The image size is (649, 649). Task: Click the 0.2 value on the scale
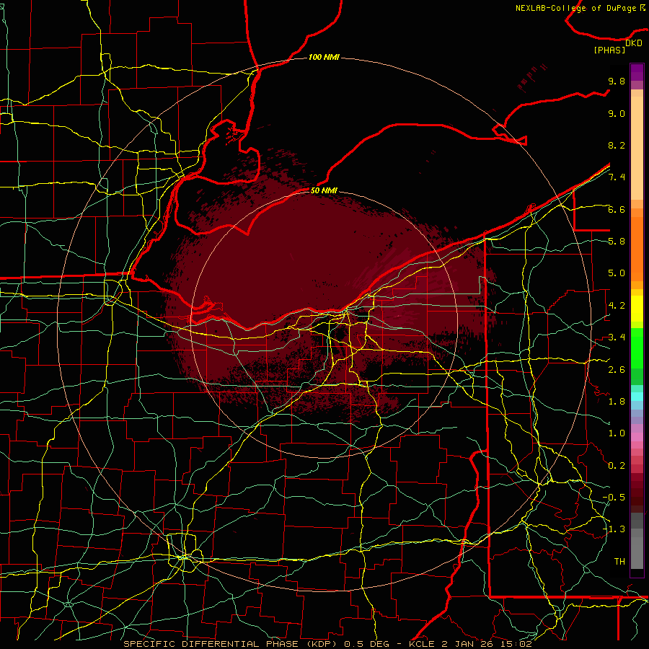pyautogui.click(x=617, y=466)
